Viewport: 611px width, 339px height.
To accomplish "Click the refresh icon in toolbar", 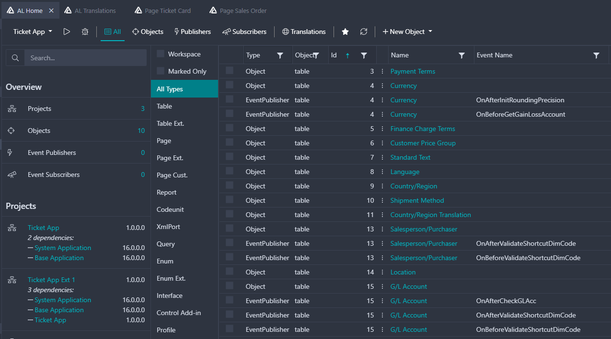I will pos(364,32).
